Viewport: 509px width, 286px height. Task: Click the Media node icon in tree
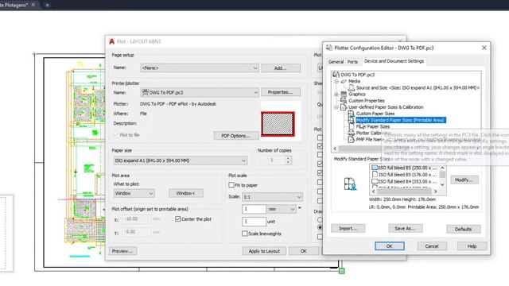click(344, 81)
